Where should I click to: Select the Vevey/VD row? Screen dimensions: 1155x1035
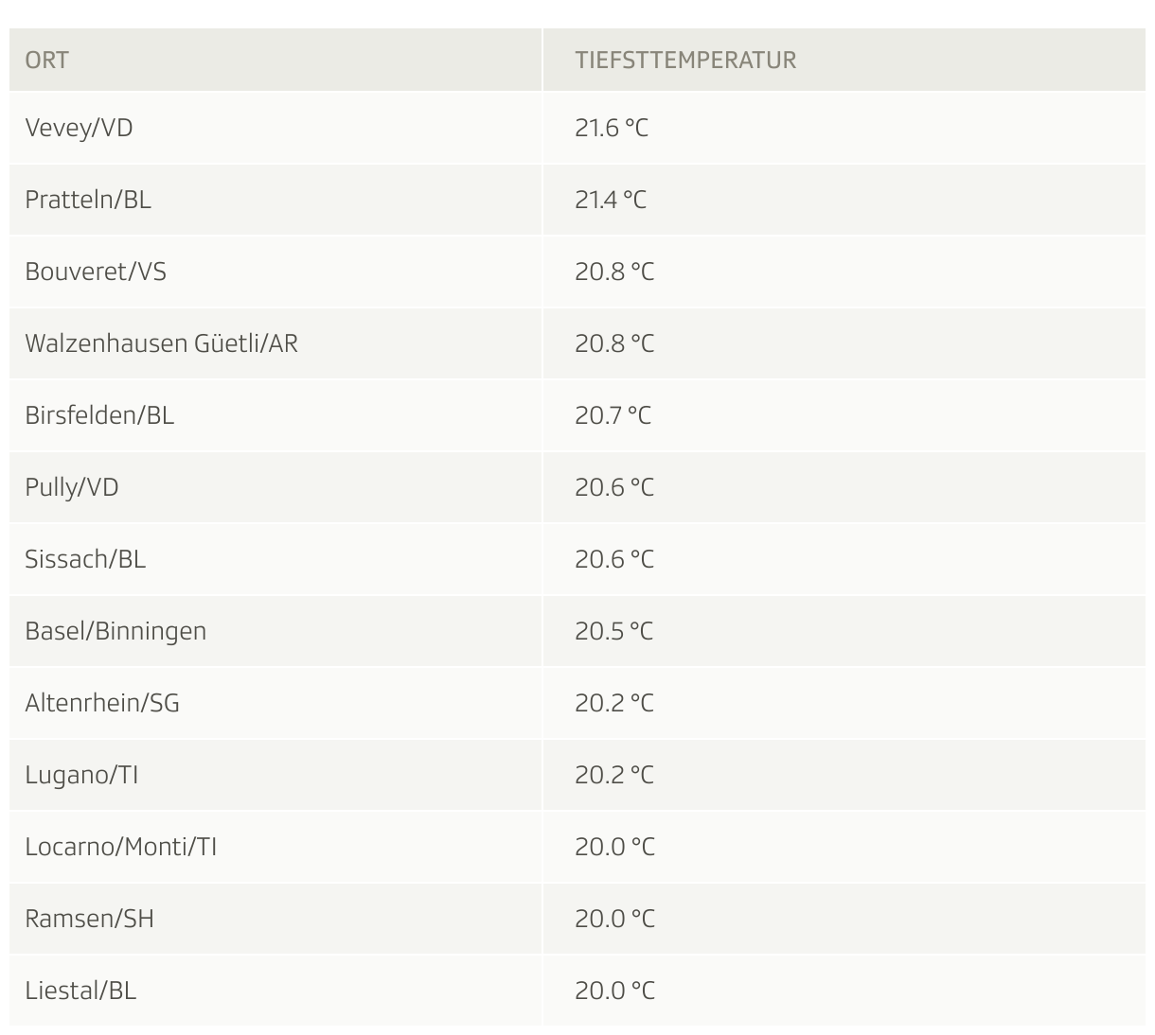click(x=577, y=128)
